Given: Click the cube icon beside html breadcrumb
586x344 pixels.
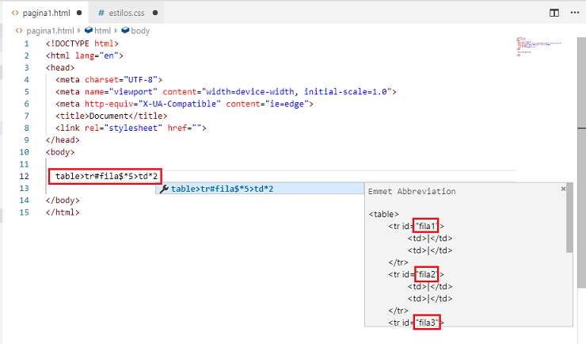Looking at the screenshot, I should tap(89, 30).
